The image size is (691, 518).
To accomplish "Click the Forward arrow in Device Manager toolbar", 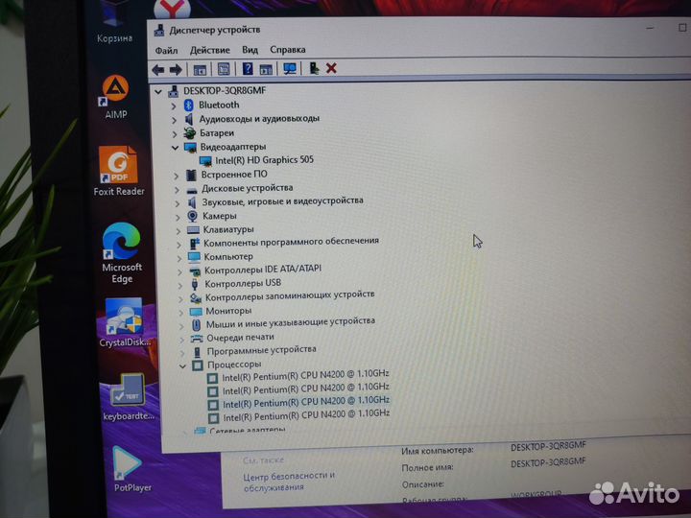I will [176, 70].
